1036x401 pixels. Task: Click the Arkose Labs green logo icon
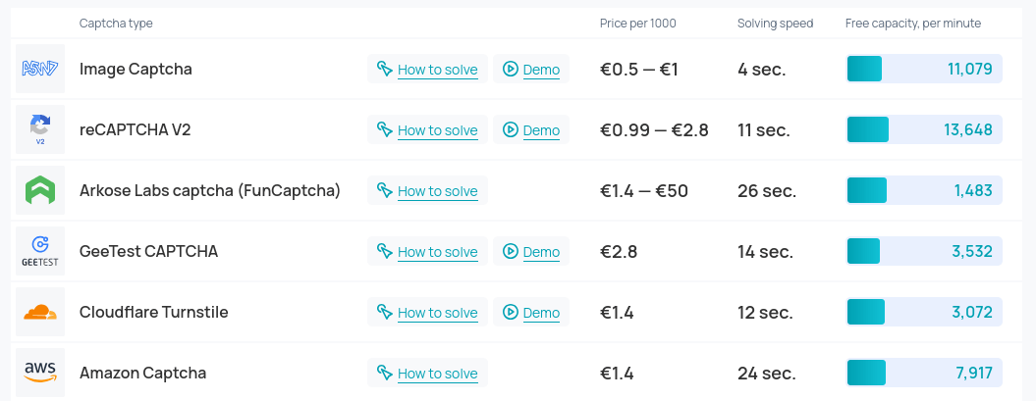[x=40, y=190]
